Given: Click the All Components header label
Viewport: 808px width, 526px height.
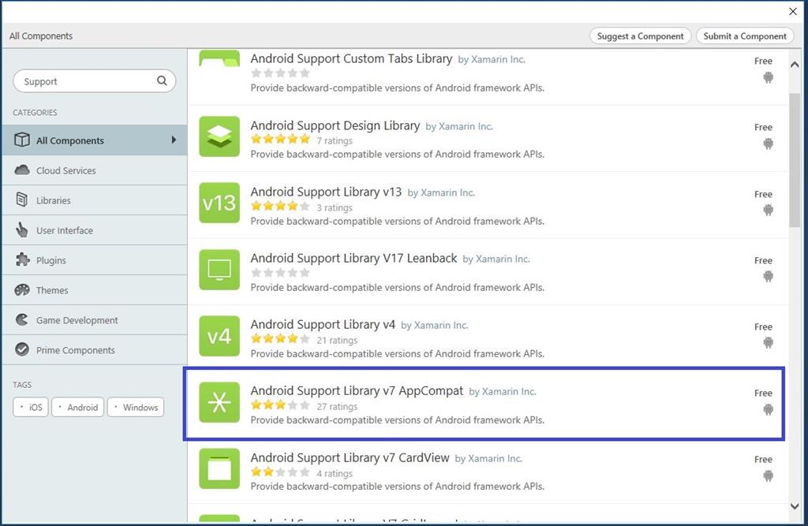Looking at the screenshot, I should [41, 35].
